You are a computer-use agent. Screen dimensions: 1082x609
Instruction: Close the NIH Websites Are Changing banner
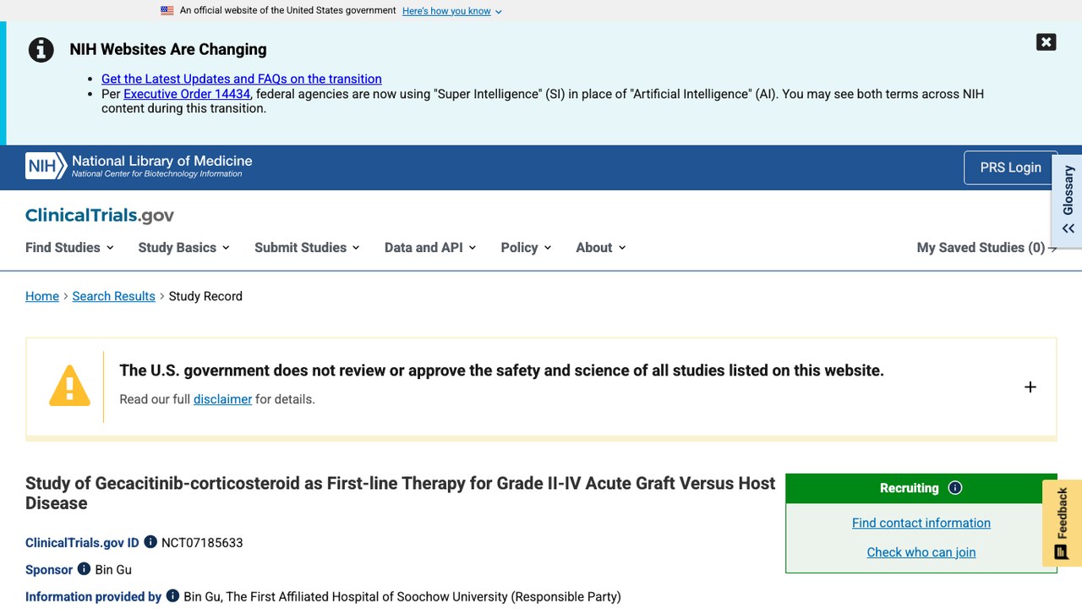(x=1046, y=42)
